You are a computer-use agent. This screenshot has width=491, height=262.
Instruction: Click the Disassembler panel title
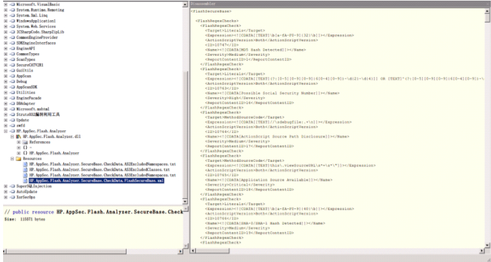203,4
